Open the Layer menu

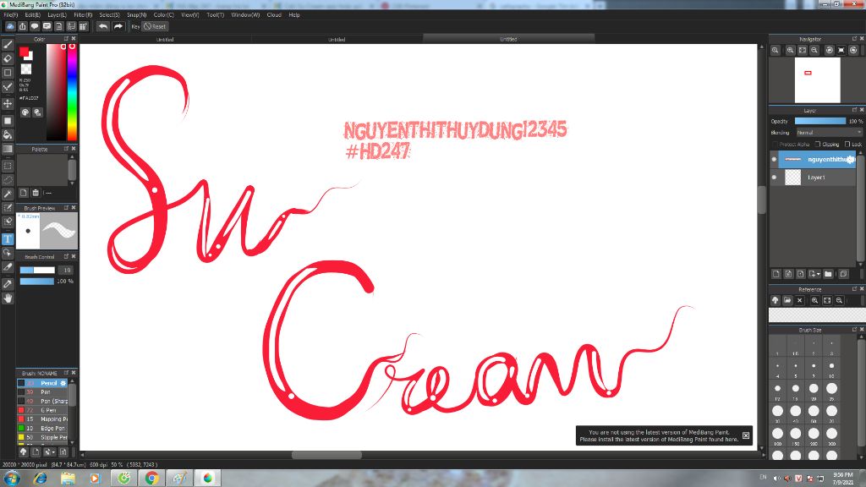57,15
